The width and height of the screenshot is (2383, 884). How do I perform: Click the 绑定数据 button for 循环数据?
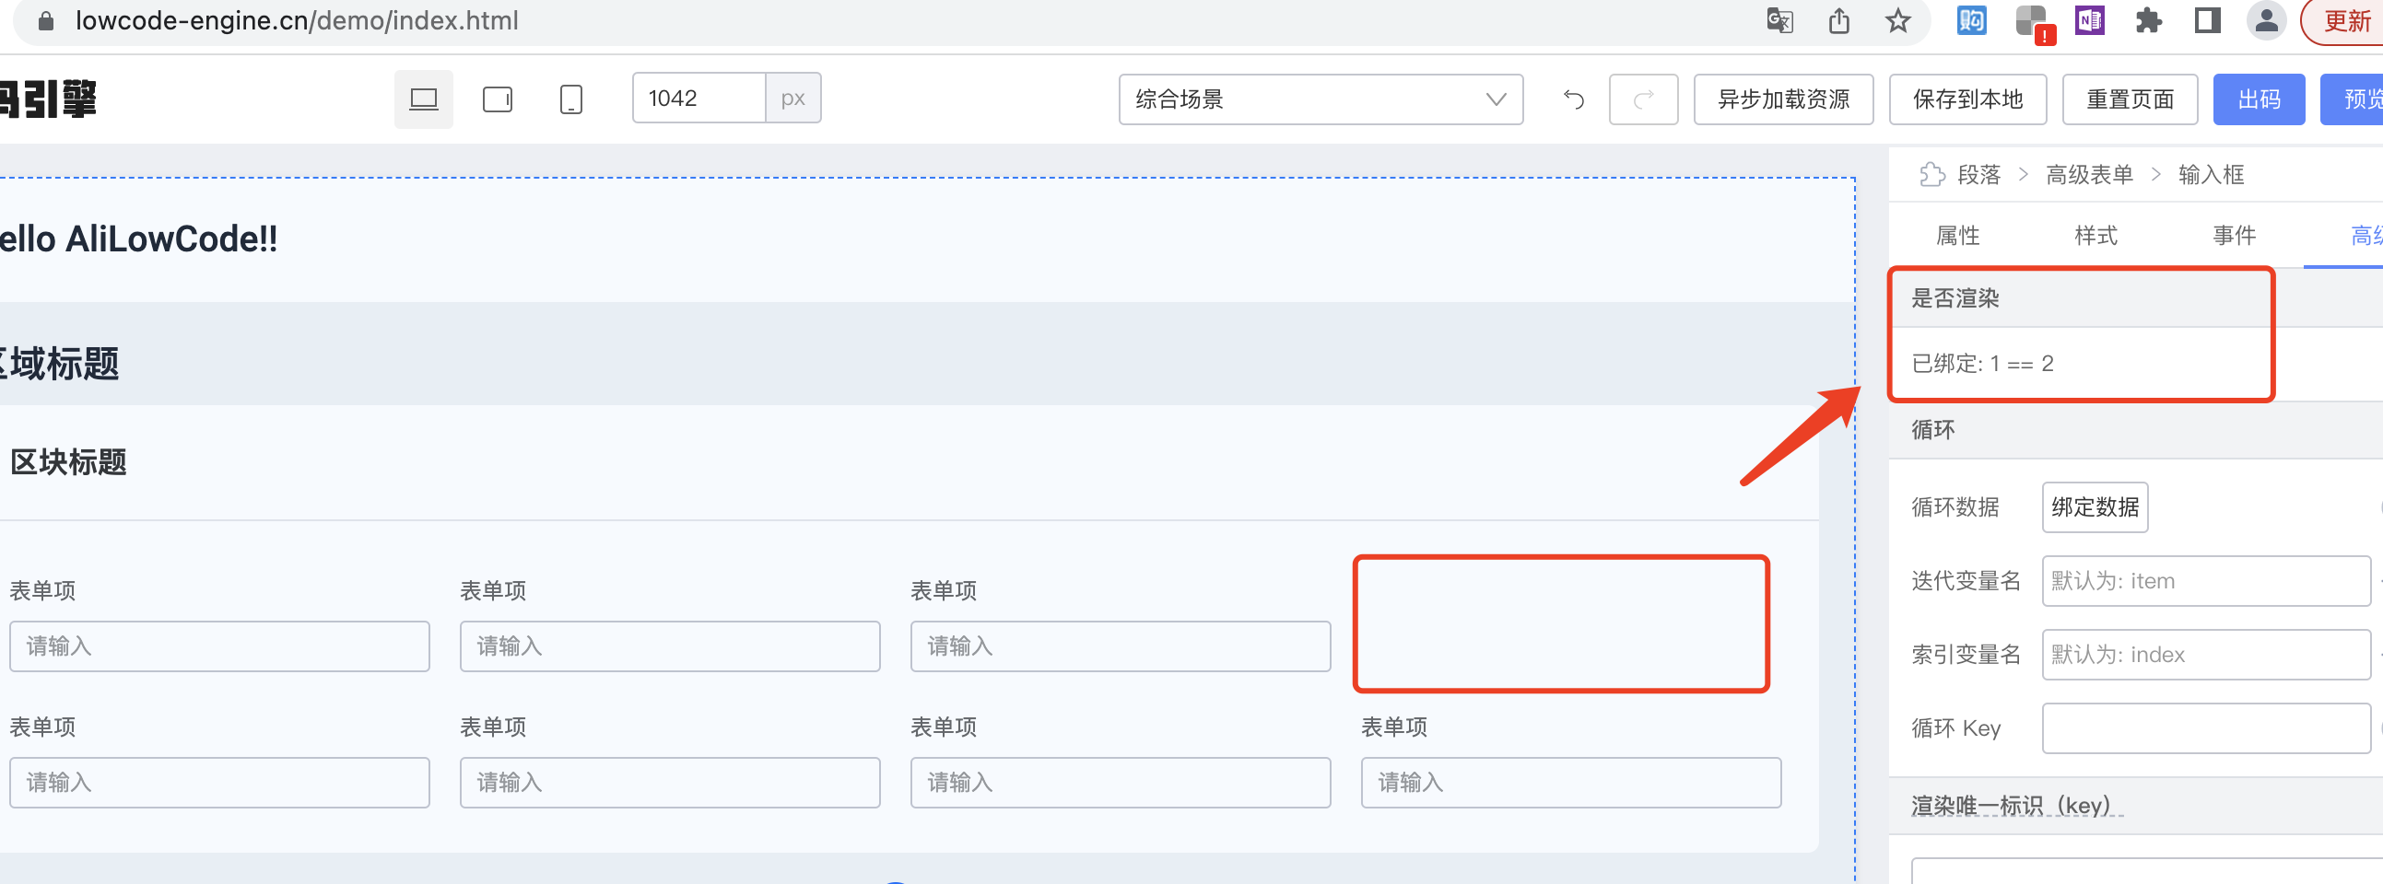tap(2095, 506)
